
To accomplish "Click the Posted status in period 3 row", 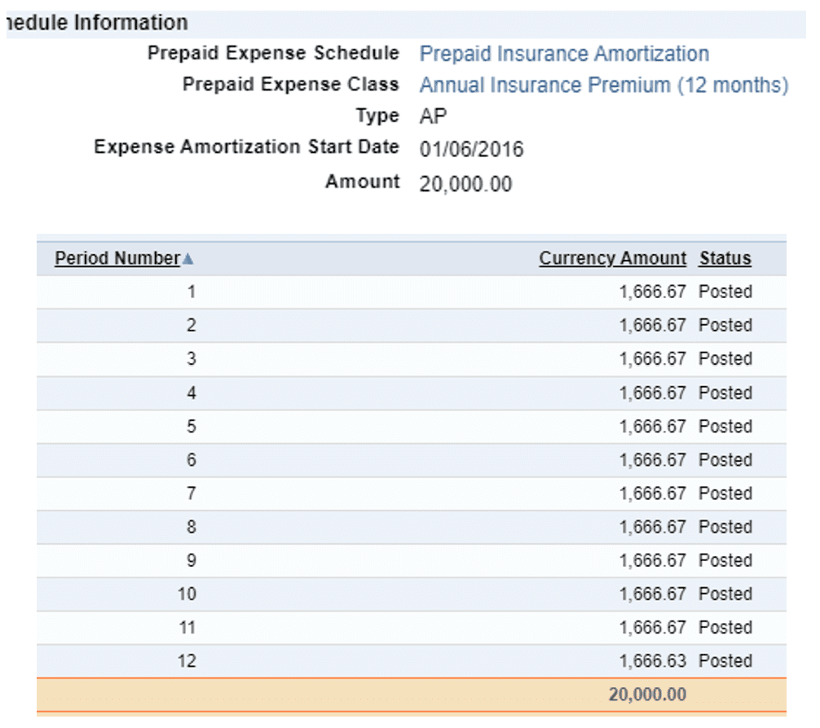I will 725,358.
